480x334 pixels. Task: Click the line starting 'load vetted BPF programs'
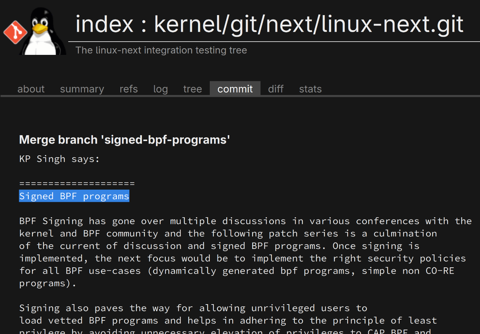point(228,320)
